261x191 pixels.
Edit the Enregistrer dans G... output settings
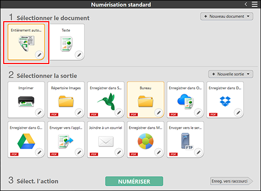point(39,152)
